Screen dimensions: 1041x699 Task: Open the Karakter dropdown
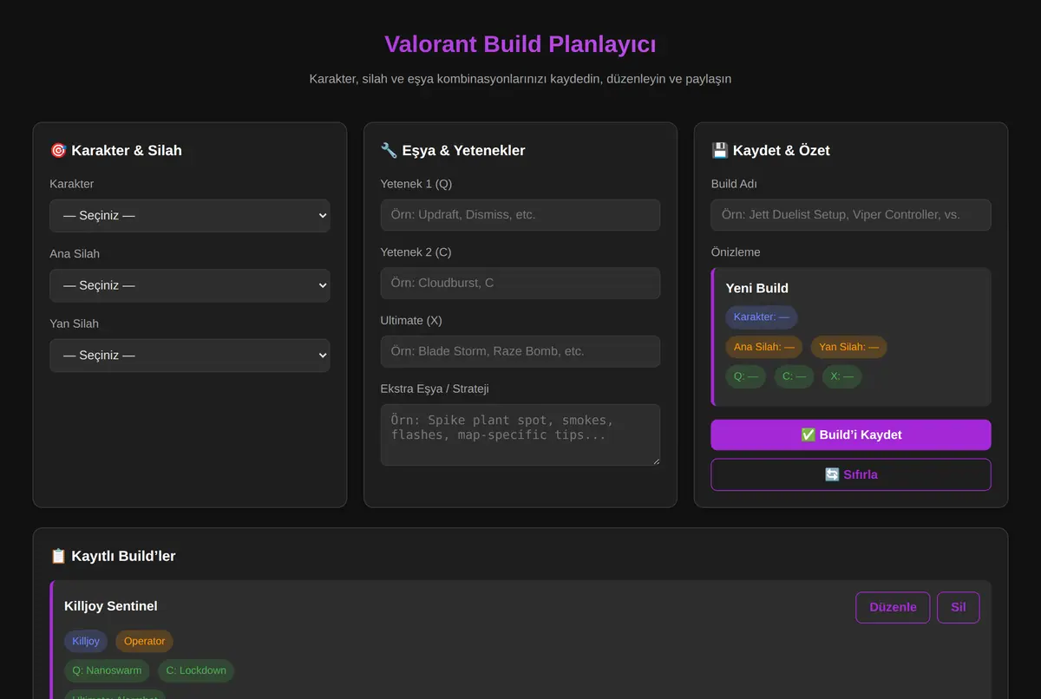(x=189, y=215)
